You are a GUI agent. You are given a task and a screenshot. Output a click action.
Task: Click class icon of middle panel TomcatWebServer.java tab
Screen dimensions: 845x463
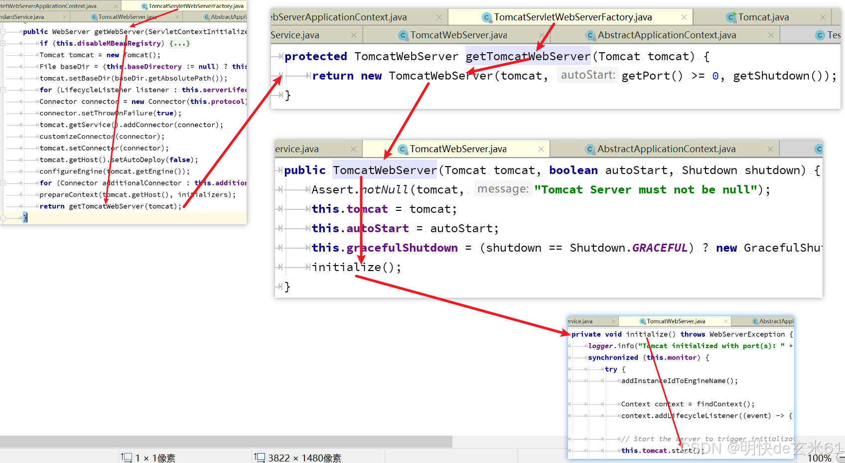[x=403, y=149]
